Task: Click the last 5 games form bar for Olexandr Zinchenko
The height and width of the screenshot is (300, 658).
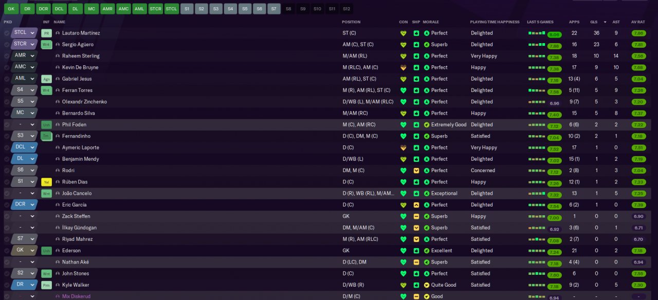Action: click(x=537, y=102)
